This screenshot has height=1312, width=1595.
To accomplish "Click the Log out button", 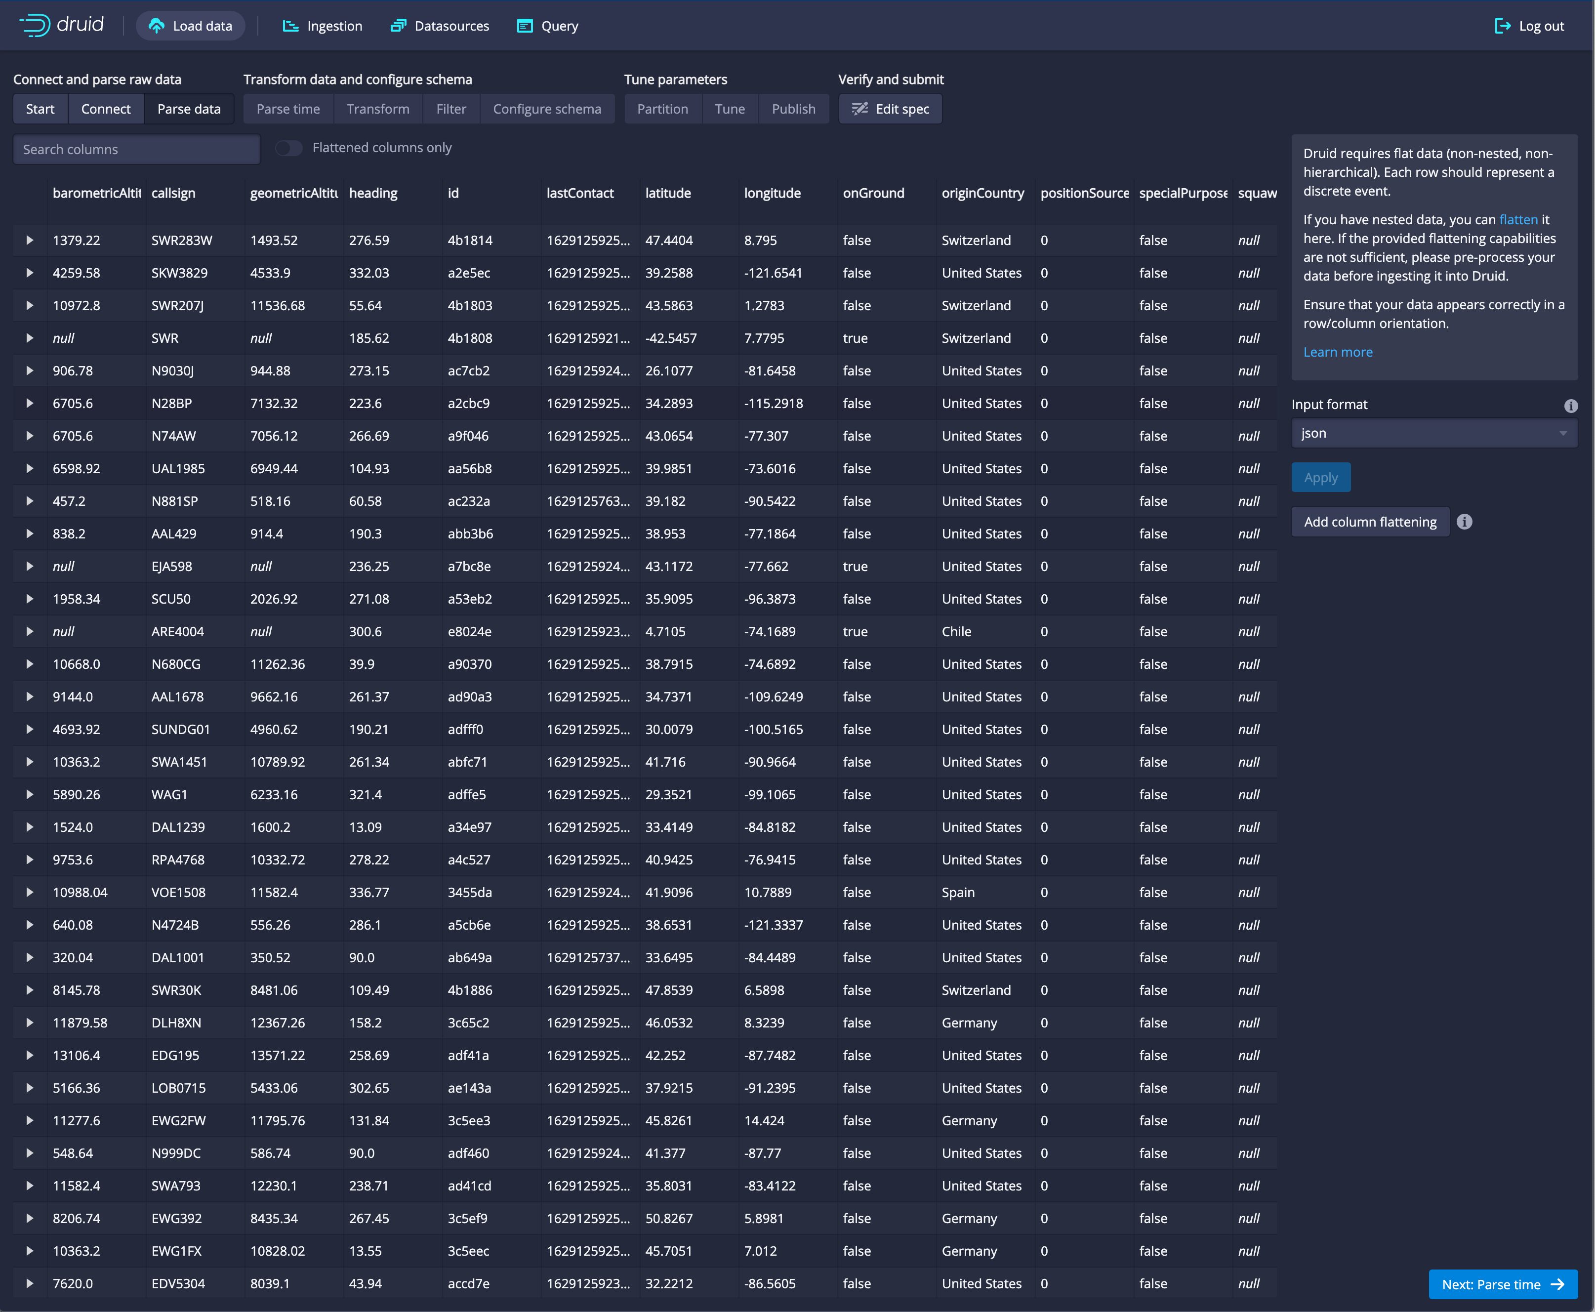I will click(x=1529, y=26).
